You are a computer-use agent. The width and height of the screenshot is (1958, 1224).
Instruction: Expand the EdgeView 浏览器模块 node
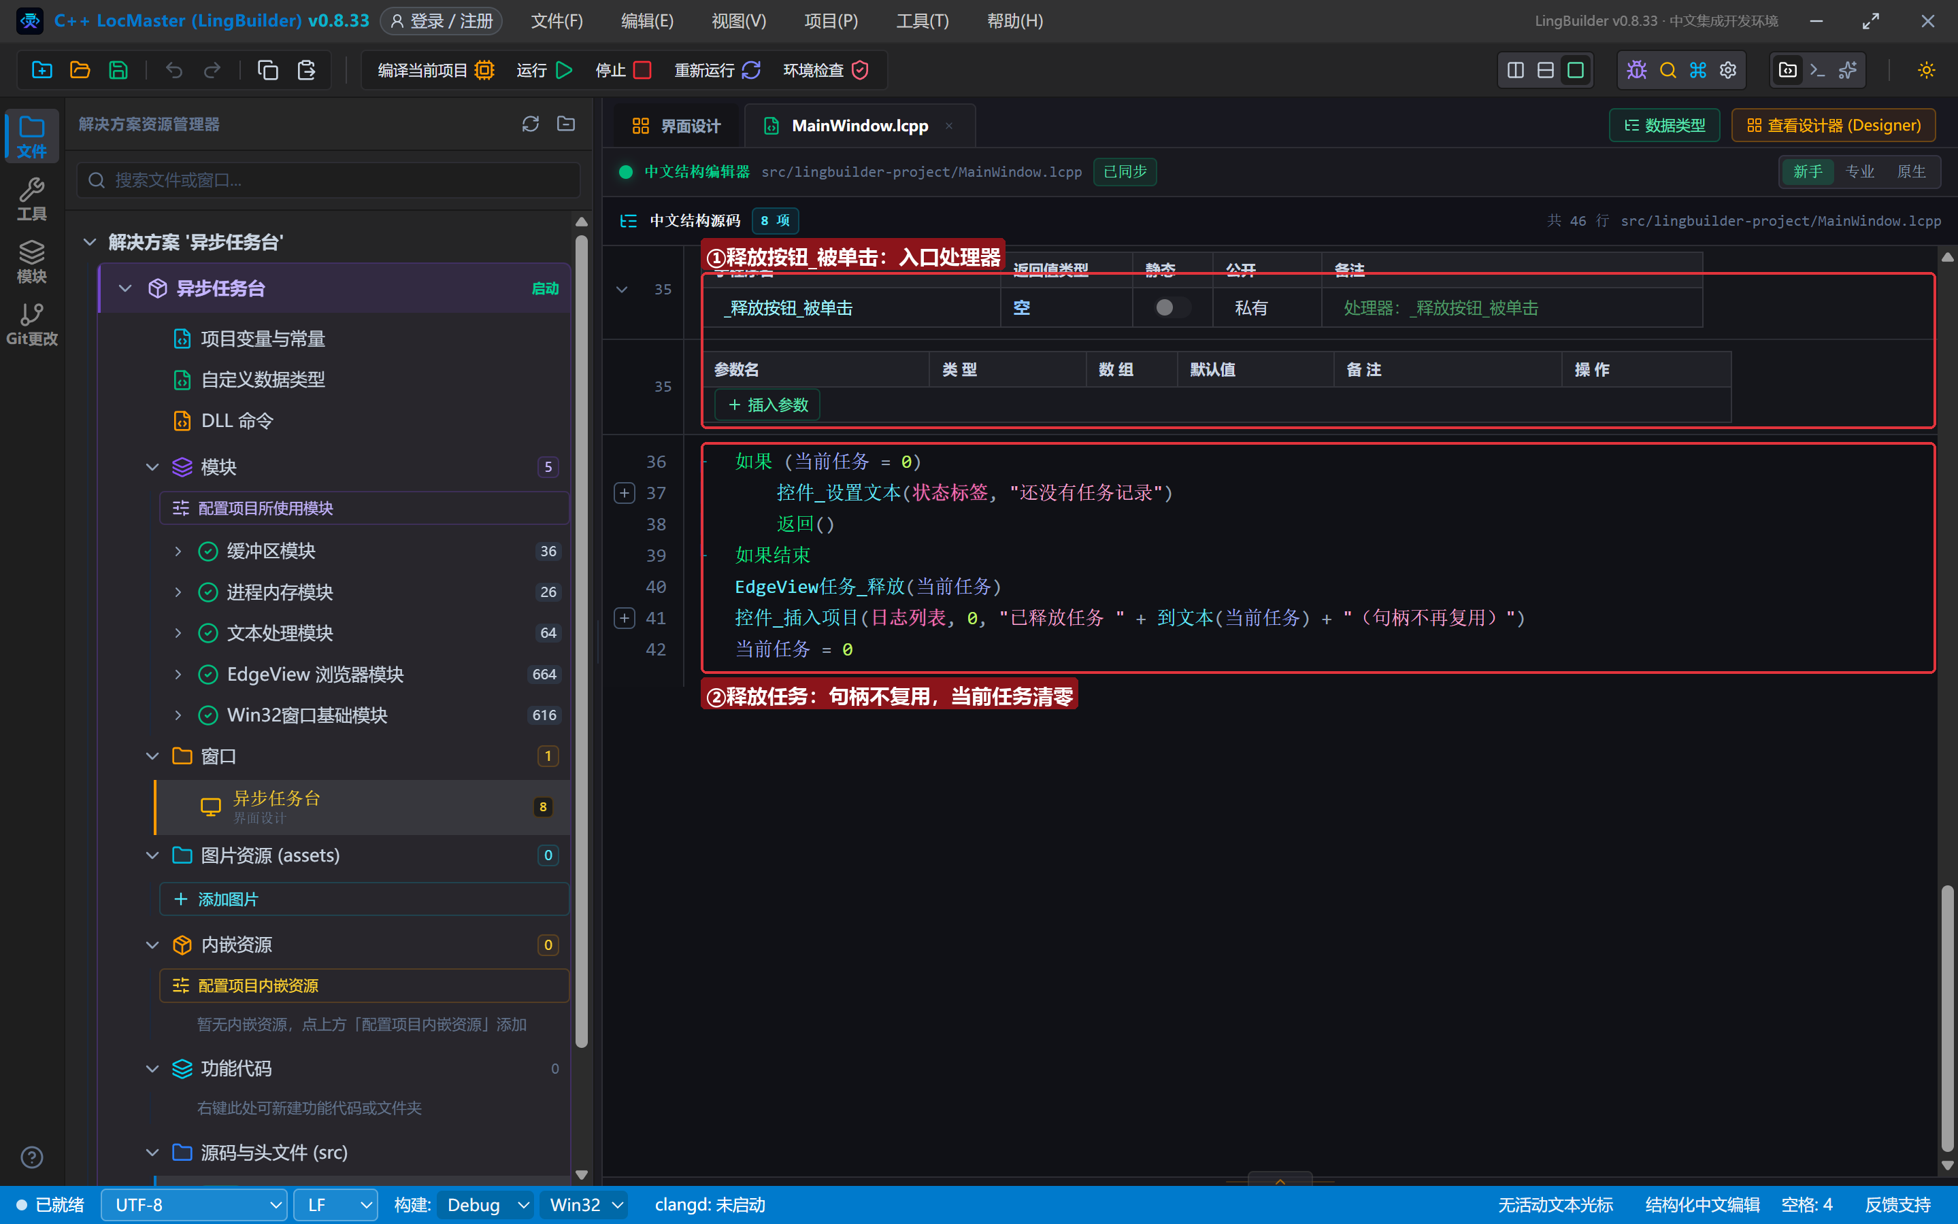click(x=178, y=675)
